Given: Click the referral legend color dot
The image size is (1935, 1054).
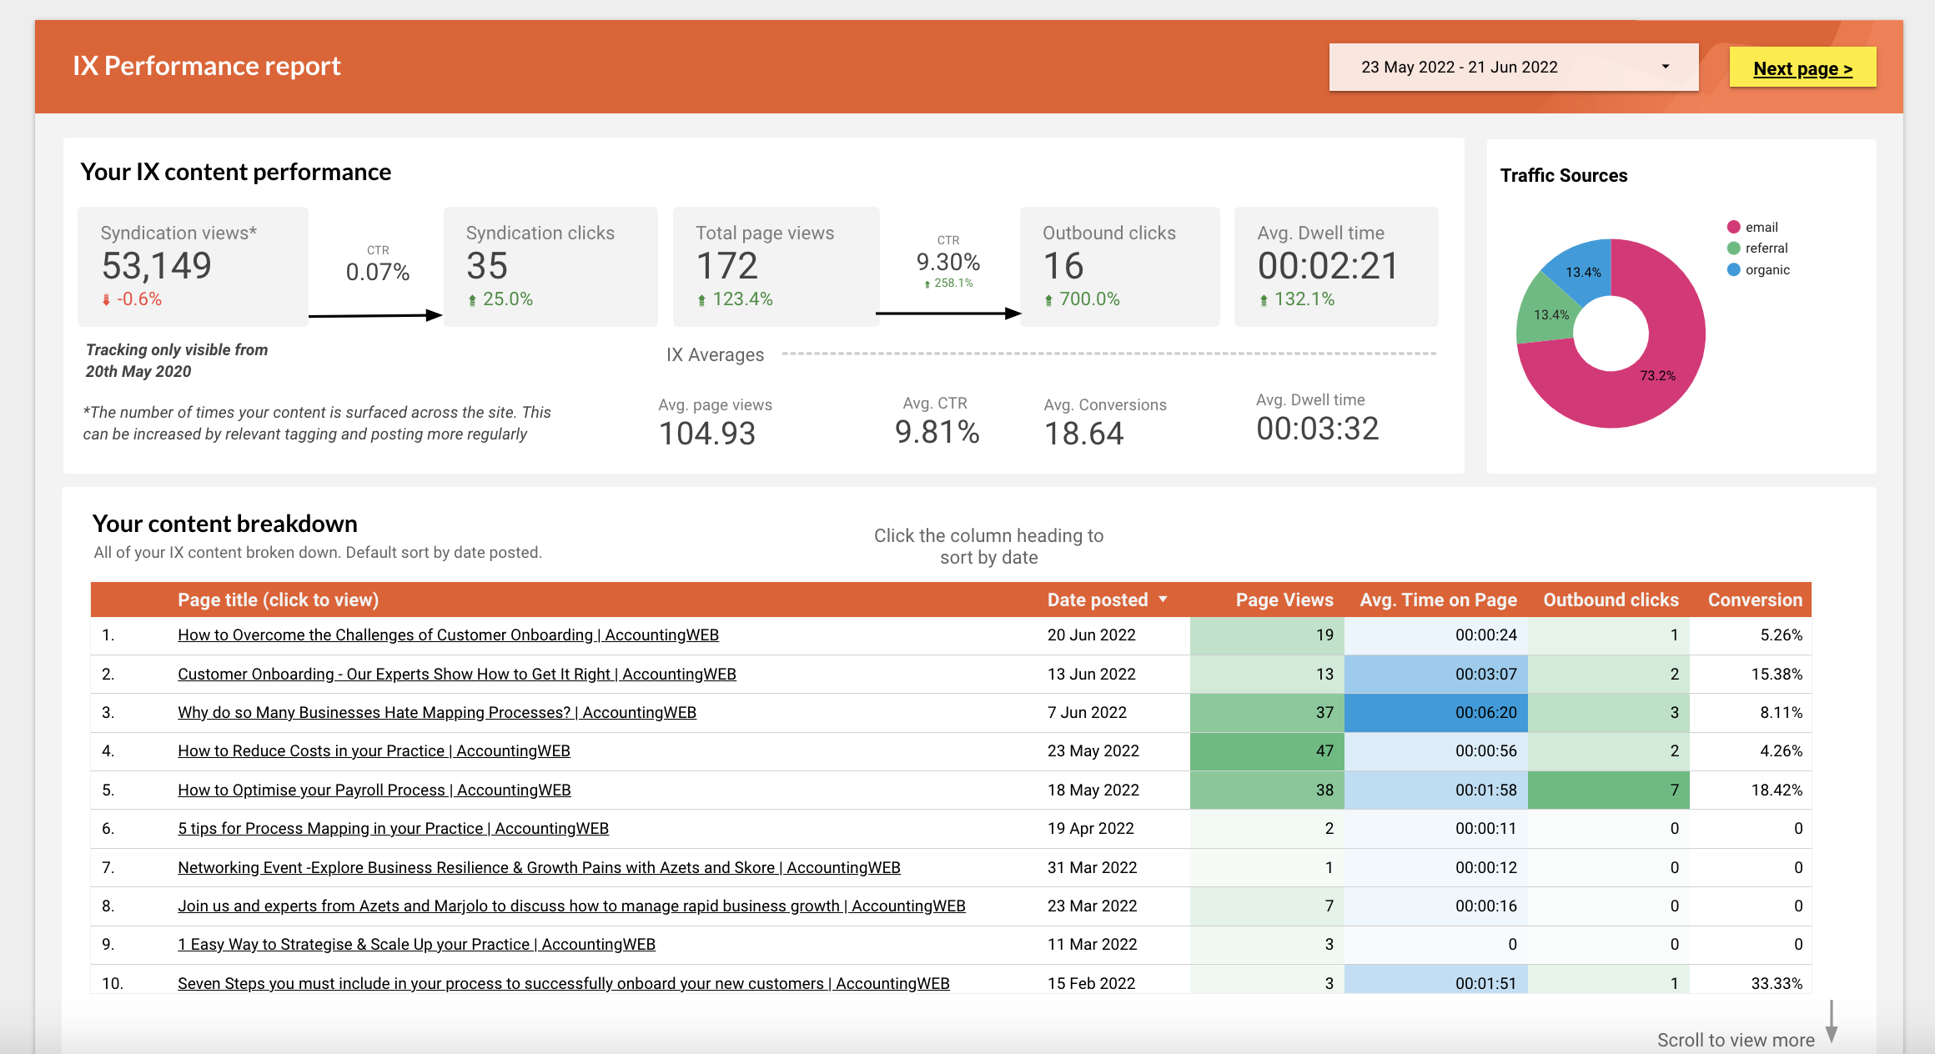Looking at the screenshot, I should click(x=1734, y=248).
